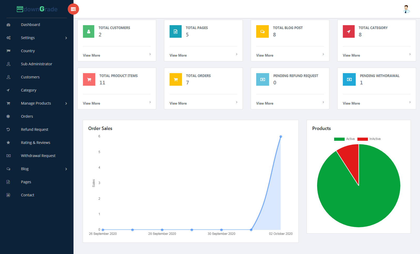Click the 02 October 2020 data point
420x254 pixels.
coord(281,137)
